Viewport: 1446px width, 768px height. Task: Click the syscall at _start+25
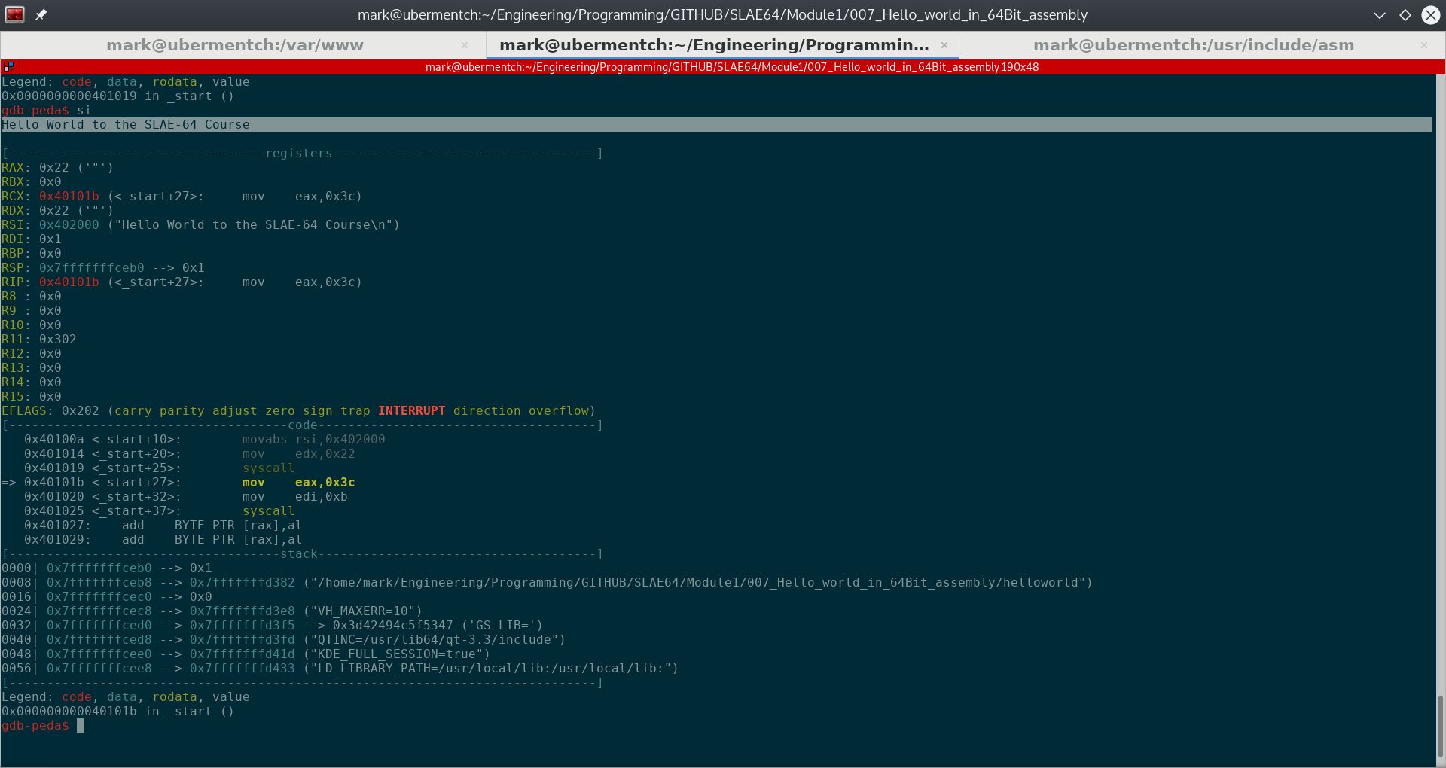[268, 468]
